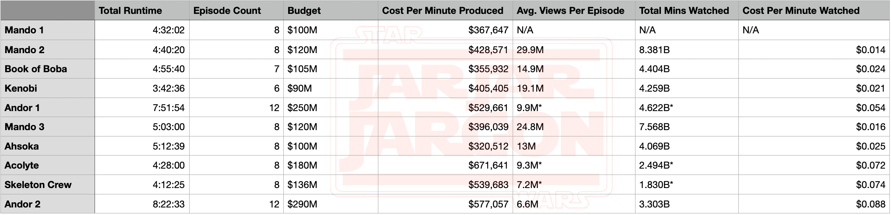Select Cost Per Minute Produced header
The image size is (891, 215).
442,11
